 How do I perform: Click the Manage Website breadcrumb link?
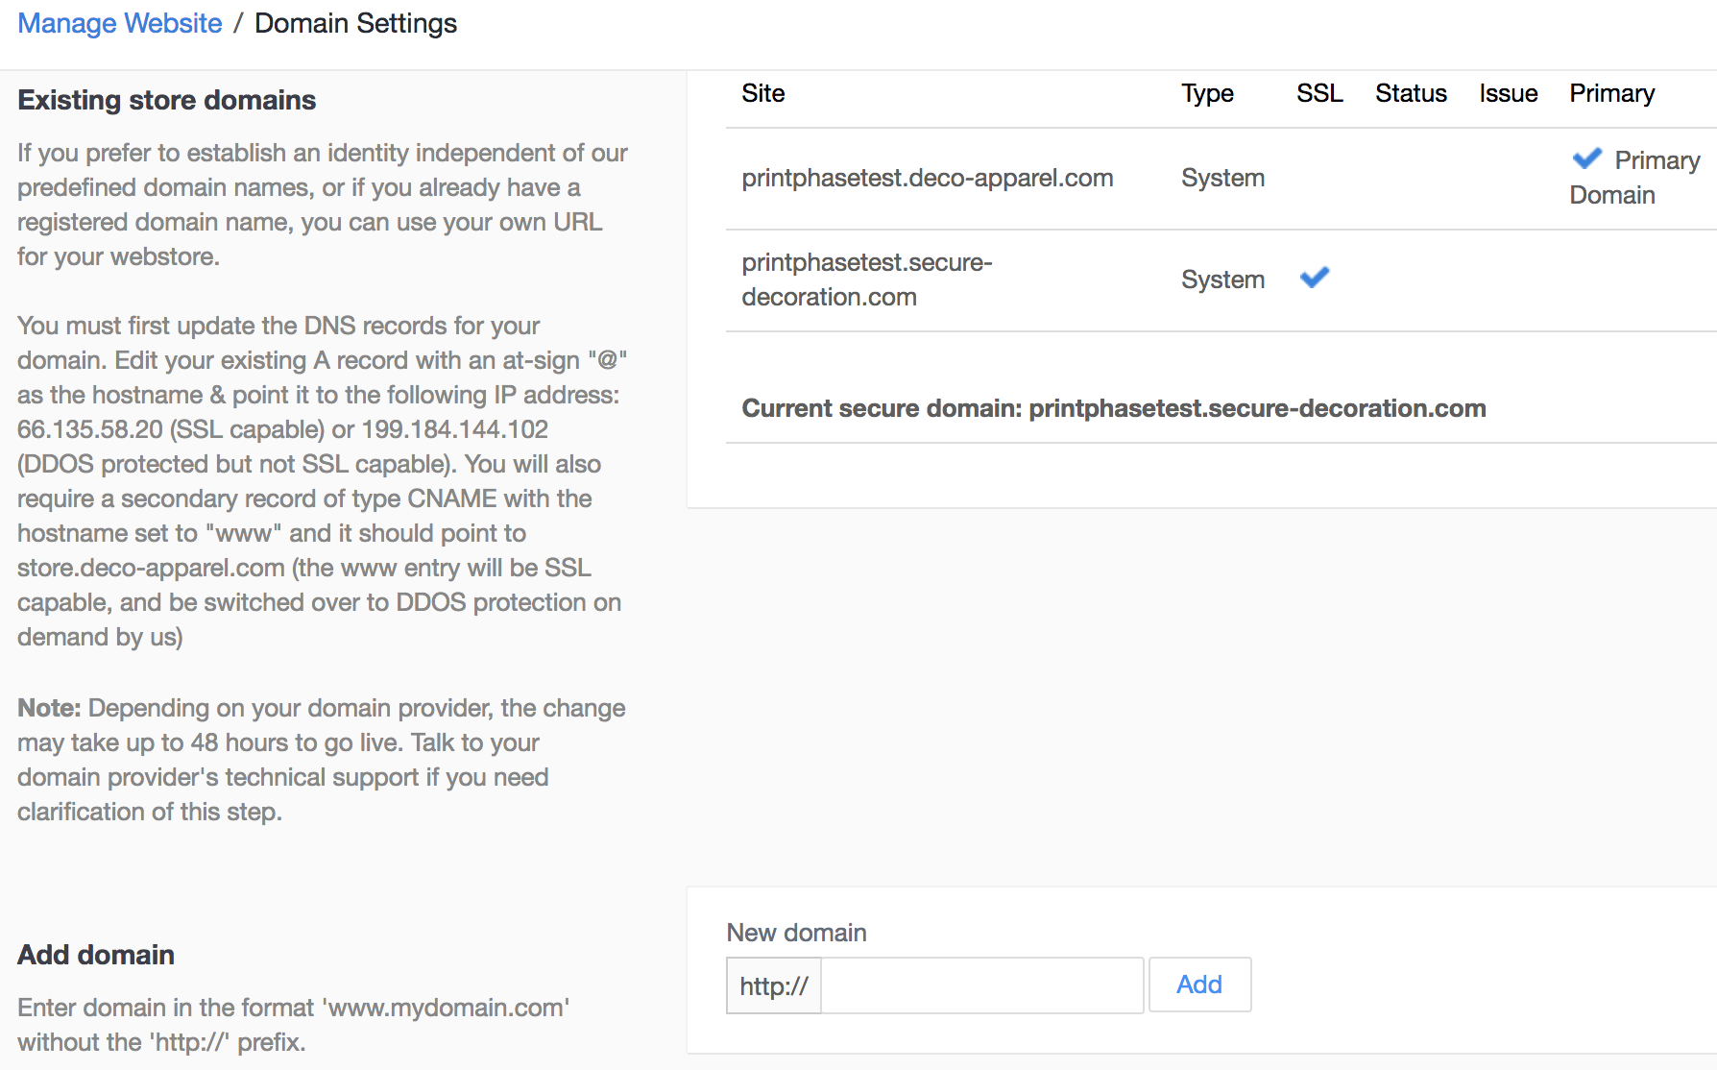[120, 23]
